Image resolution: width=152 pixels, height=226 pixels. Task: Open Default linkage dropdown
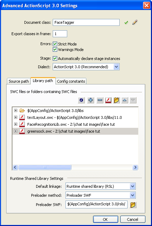tap(133, 186)
